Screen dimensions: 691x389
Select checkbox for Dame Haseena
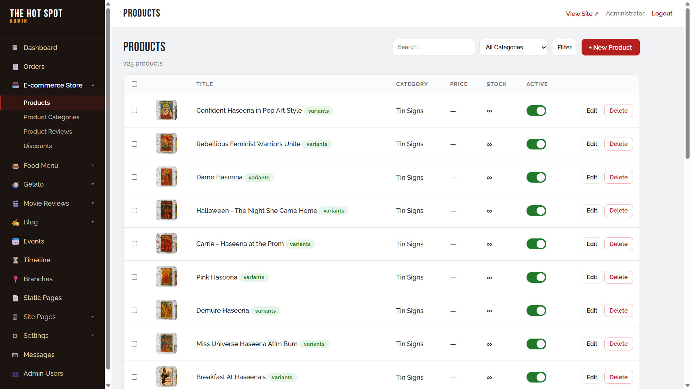click(135, 177)
